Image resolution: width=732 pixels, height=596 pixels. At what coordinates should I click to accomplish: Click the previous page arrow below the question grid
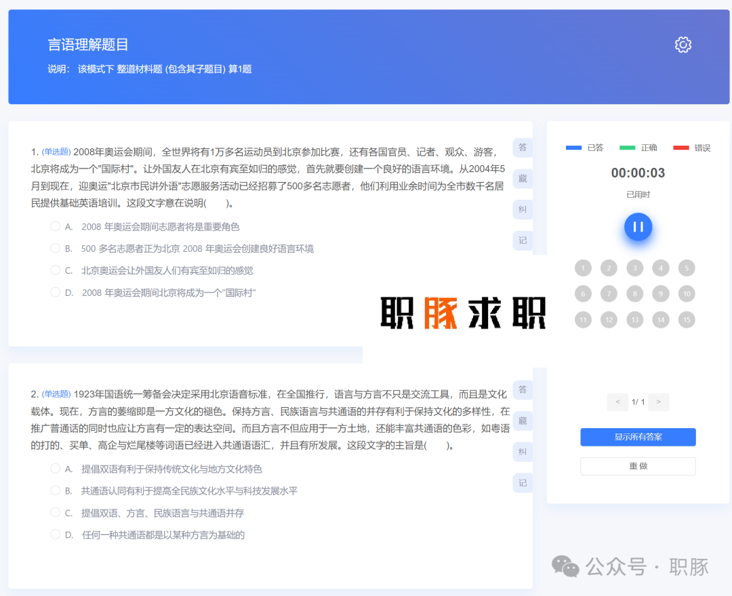pos(617,402)
